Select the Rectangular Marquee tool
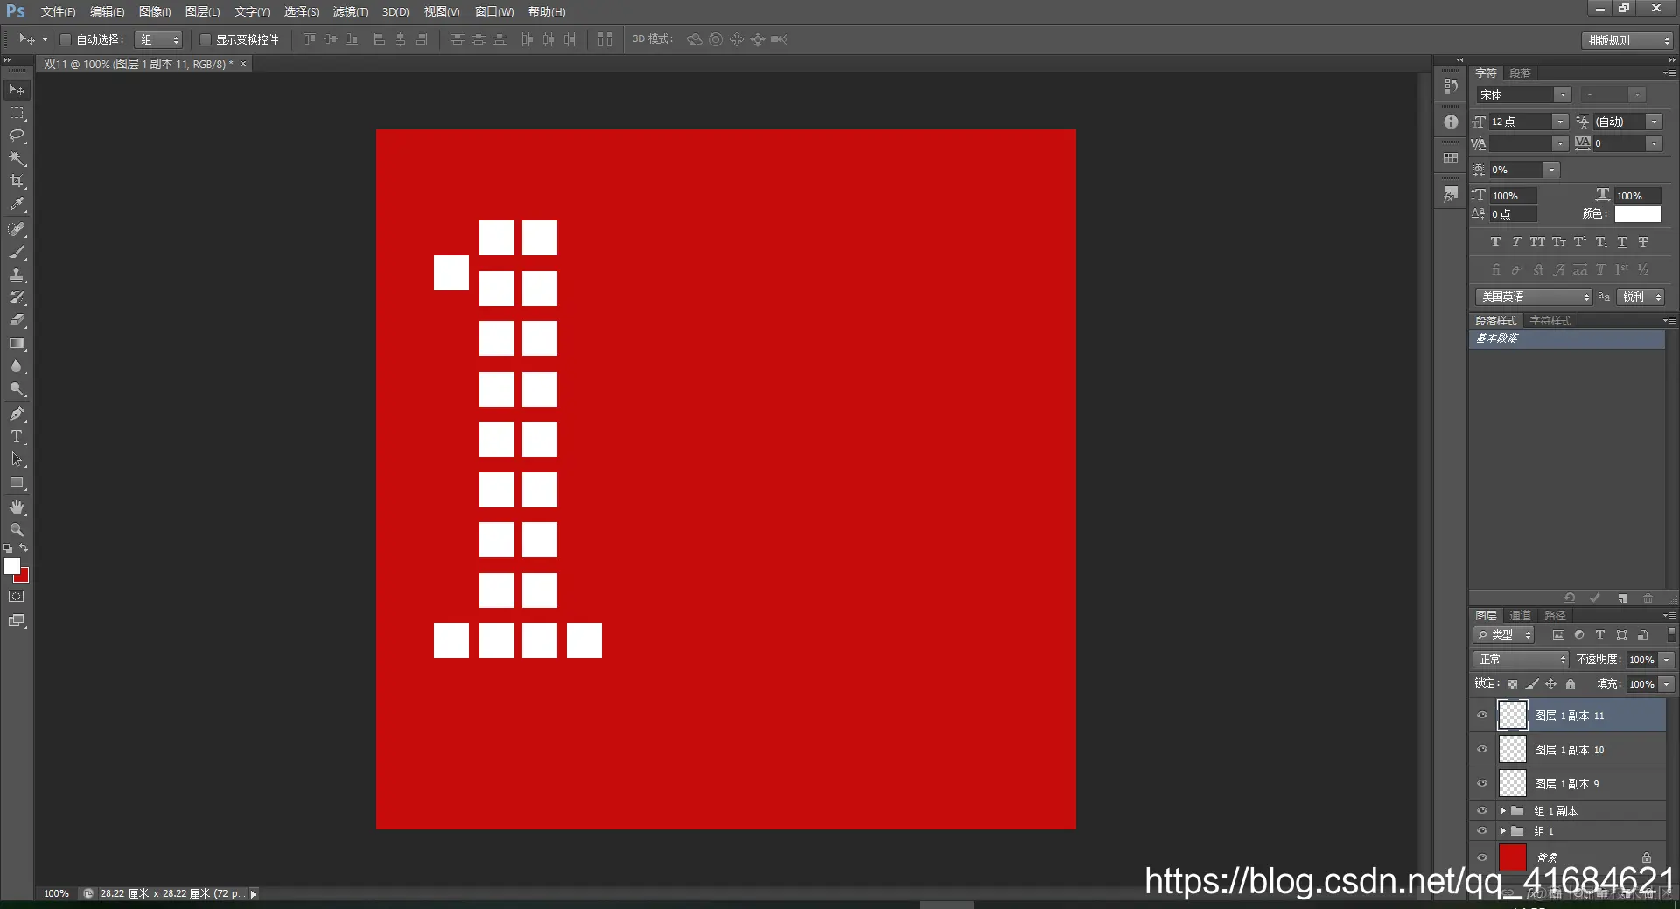Viewport: 1680px width, 909px height. [x=17, y=113]
